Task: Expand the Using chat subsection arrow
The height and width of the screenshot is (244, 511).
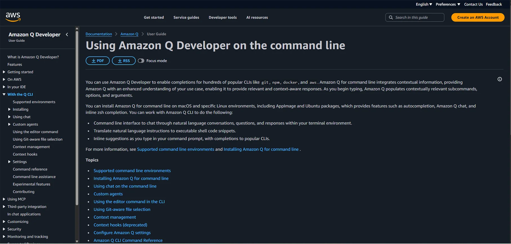Action: (x=9, y=117)
